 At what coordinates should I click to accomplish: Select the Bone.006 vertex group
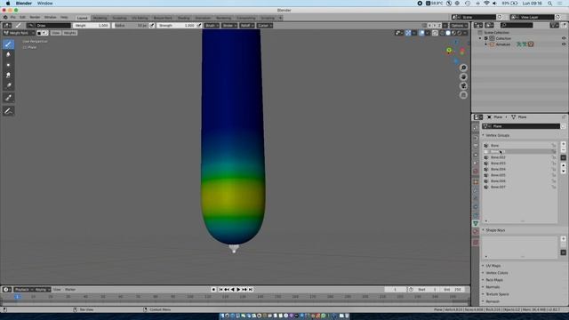pos(519,181)
